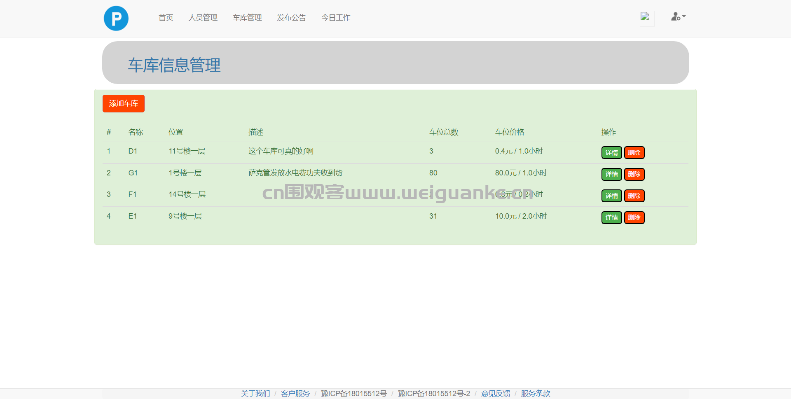The height and width of the screenshot is (399, 791).
Task: Open 意见反馈 link in footer
Action: [496, 394]
